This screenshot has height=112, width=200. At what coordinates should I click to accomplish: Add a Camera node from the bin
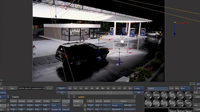pyautogui.click(x=188, y=95)
